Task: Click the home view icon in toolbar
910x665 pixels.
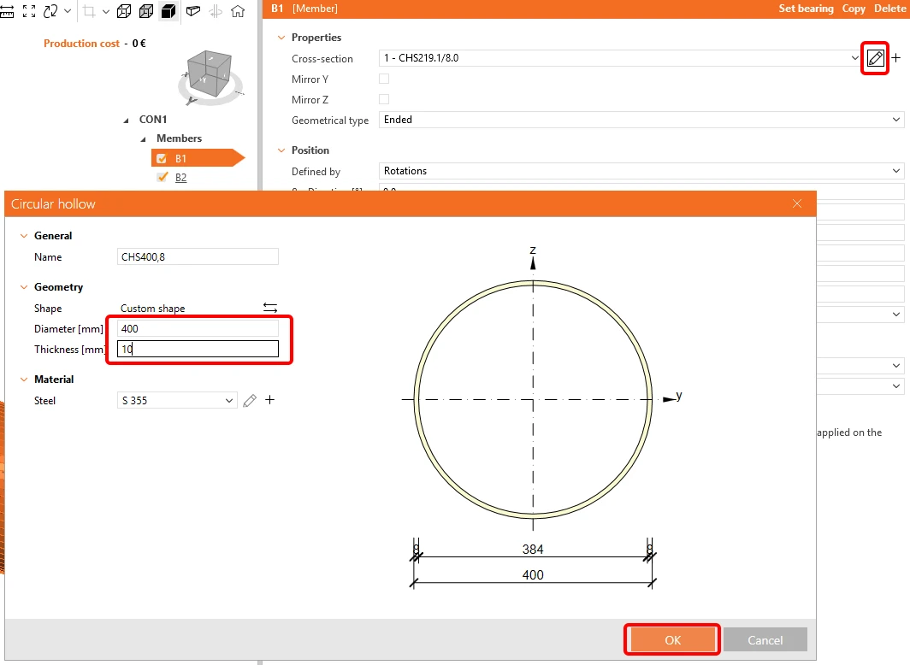Action: [x=238, y=11]
